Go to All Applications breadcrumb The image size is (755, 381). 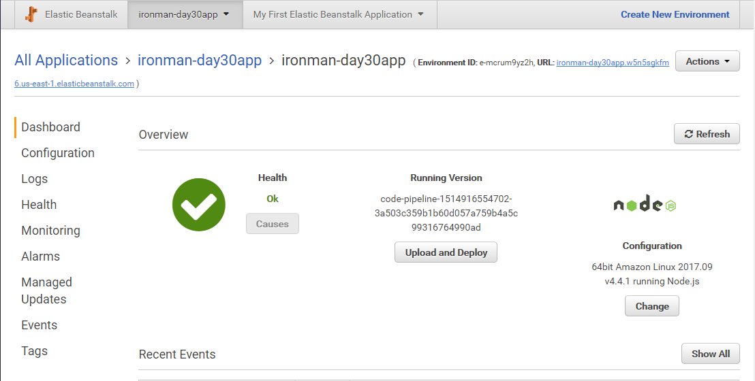pos(66,61)
